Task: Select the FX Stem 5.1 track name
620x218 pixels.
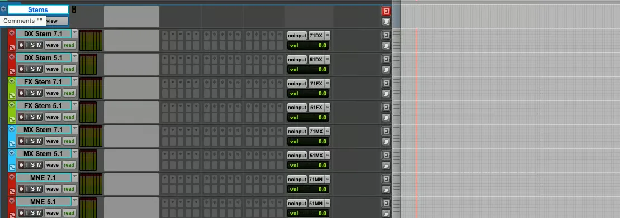Action: 43,105
